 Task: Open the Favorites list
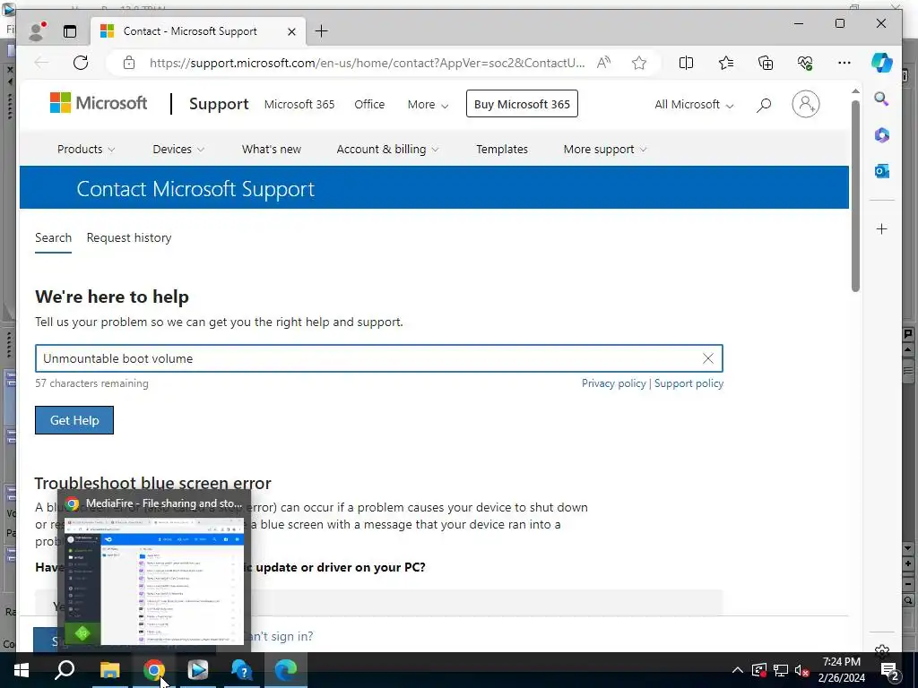pyautogui.click(x=726, y=63)
